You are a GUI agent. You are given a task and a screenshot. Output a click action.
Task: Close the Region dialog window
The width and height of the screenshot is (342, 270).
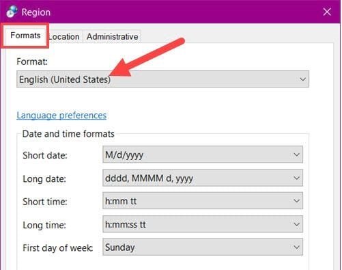pyautogui.click(x=327, y=12)
